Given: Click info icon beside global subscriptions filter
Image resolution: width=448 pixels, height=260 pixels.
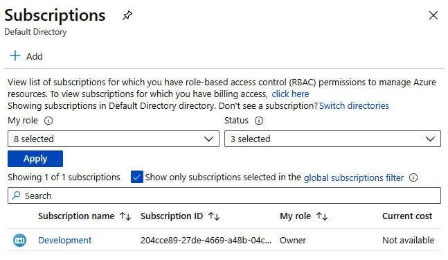Looking at the screenshot, I should click(413, 177).
